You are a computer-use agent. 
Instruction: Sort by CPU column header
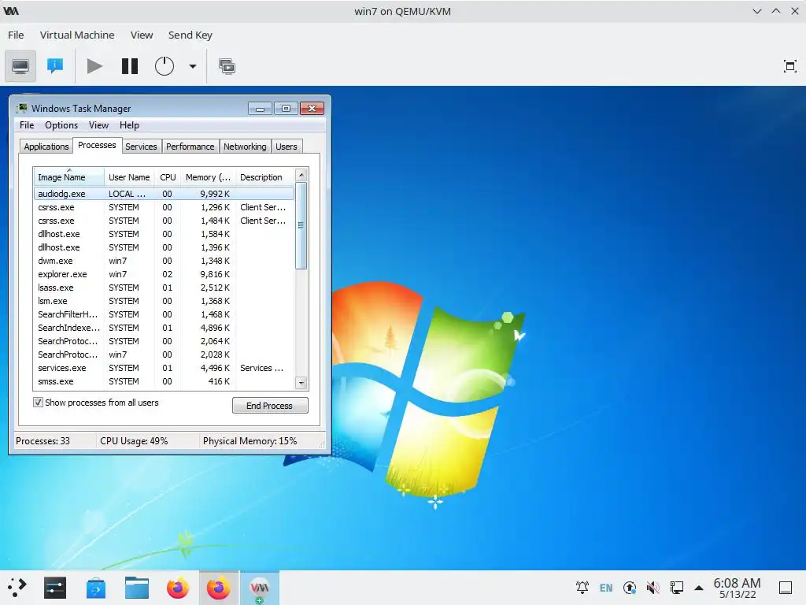168,177
